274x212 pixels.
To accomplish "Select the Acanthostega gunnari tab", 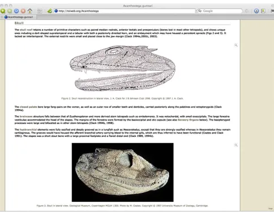I will pyautogui.click(x=19, y=17).
